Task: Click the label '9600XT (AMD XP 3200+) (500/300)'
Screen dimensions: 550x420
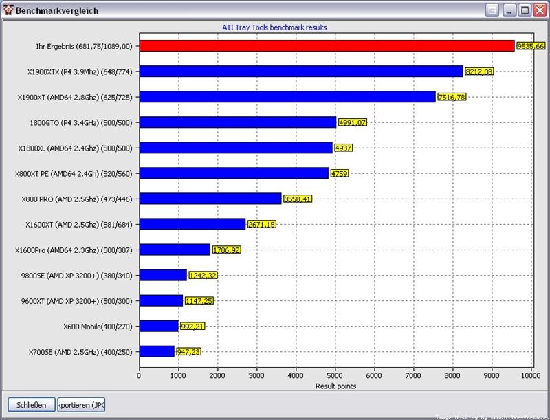Action: (77, 301)
